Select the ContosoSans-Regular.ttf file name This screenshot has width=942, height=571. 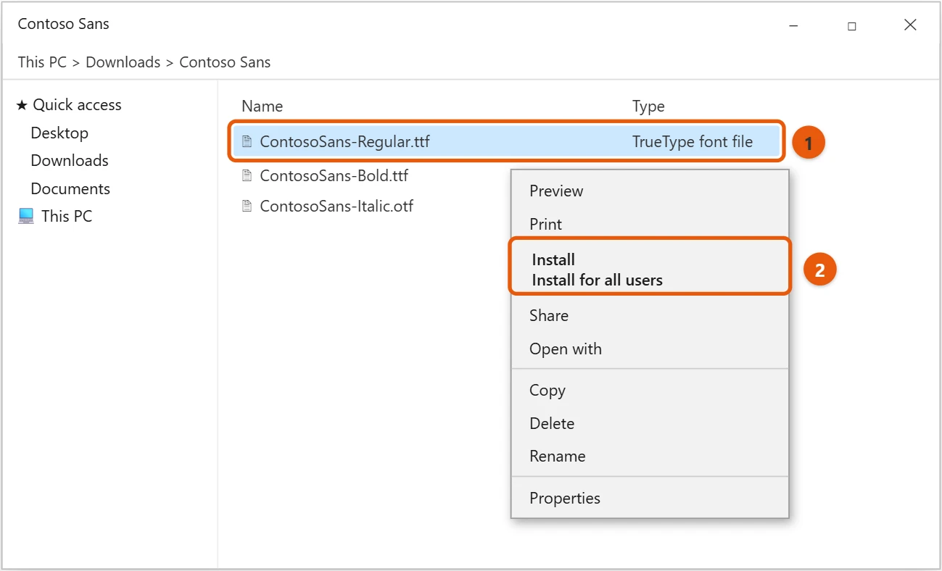coord(345,142)
